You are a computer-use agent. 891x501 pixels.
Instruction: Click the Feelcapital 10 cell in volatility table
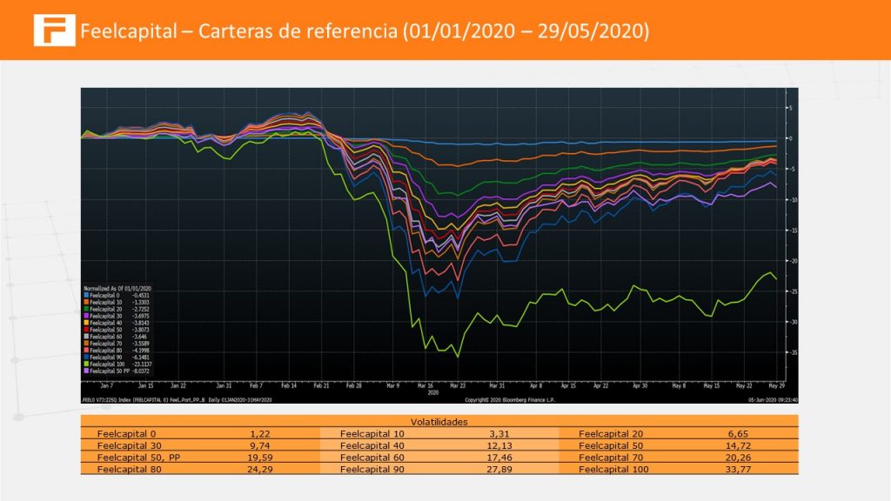pyautogui.click(x=372, y=433)
